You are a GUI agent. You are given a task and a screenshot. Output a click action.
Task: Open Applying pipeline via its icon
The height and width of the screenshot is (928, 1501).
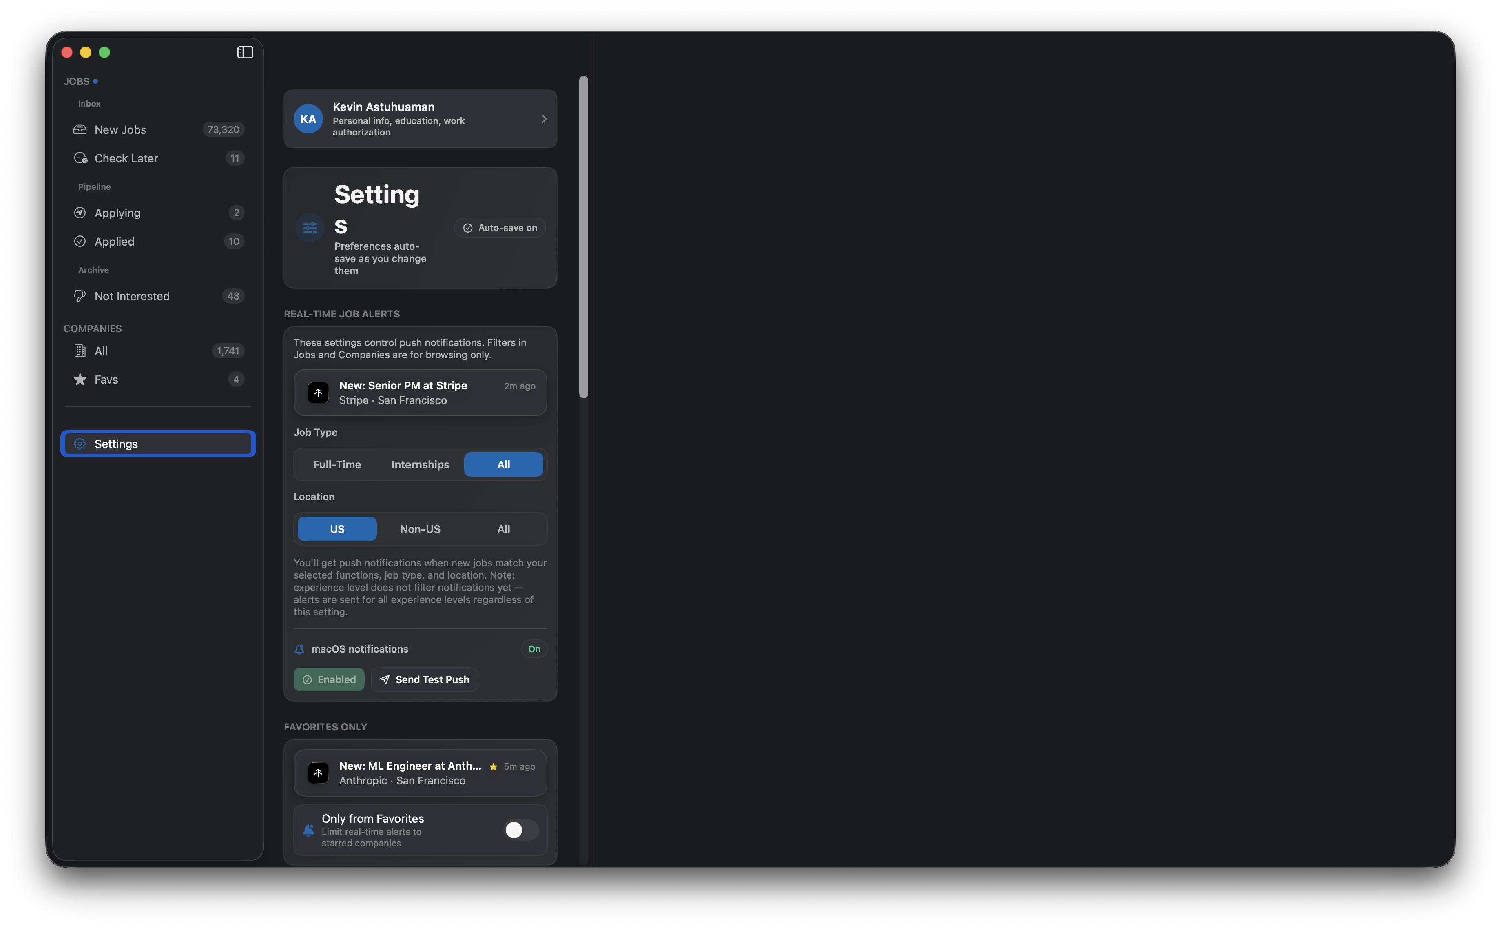coord(80,213)
